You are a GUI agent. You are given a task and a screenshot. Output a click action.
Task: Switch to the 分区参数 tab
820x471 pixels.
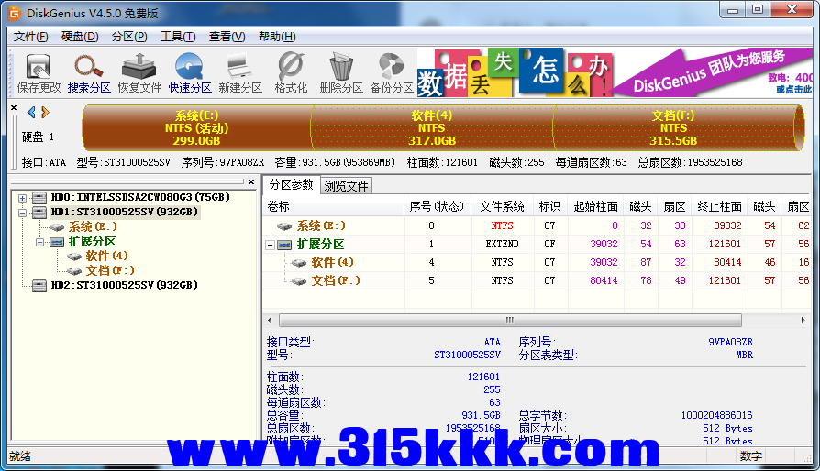292,185
